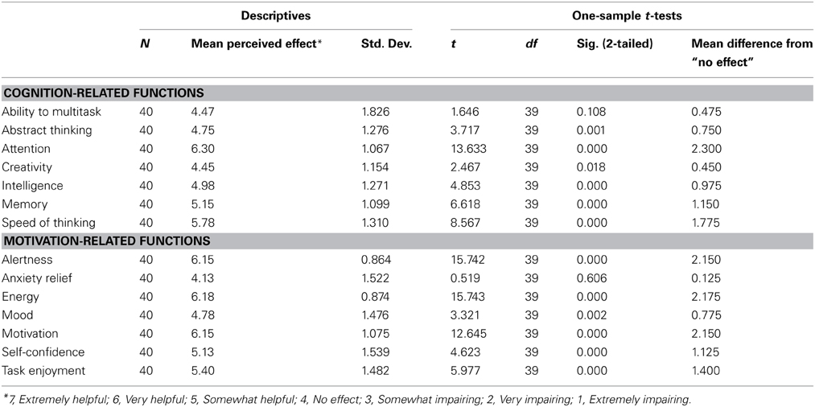Select the 'Std. Dev.' column header
The width and height of the screenshot is (815, 407).
(x=386, y=45)
